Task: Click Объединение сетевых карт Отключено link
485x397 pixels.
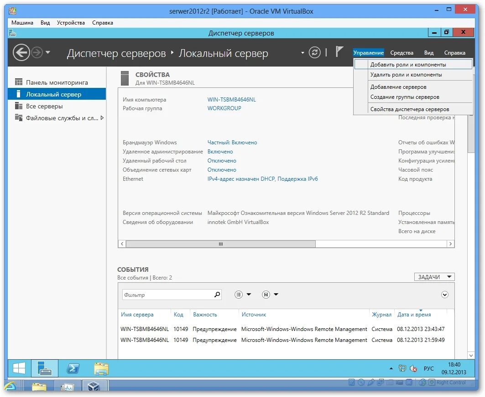Action: tap(222, 170)
